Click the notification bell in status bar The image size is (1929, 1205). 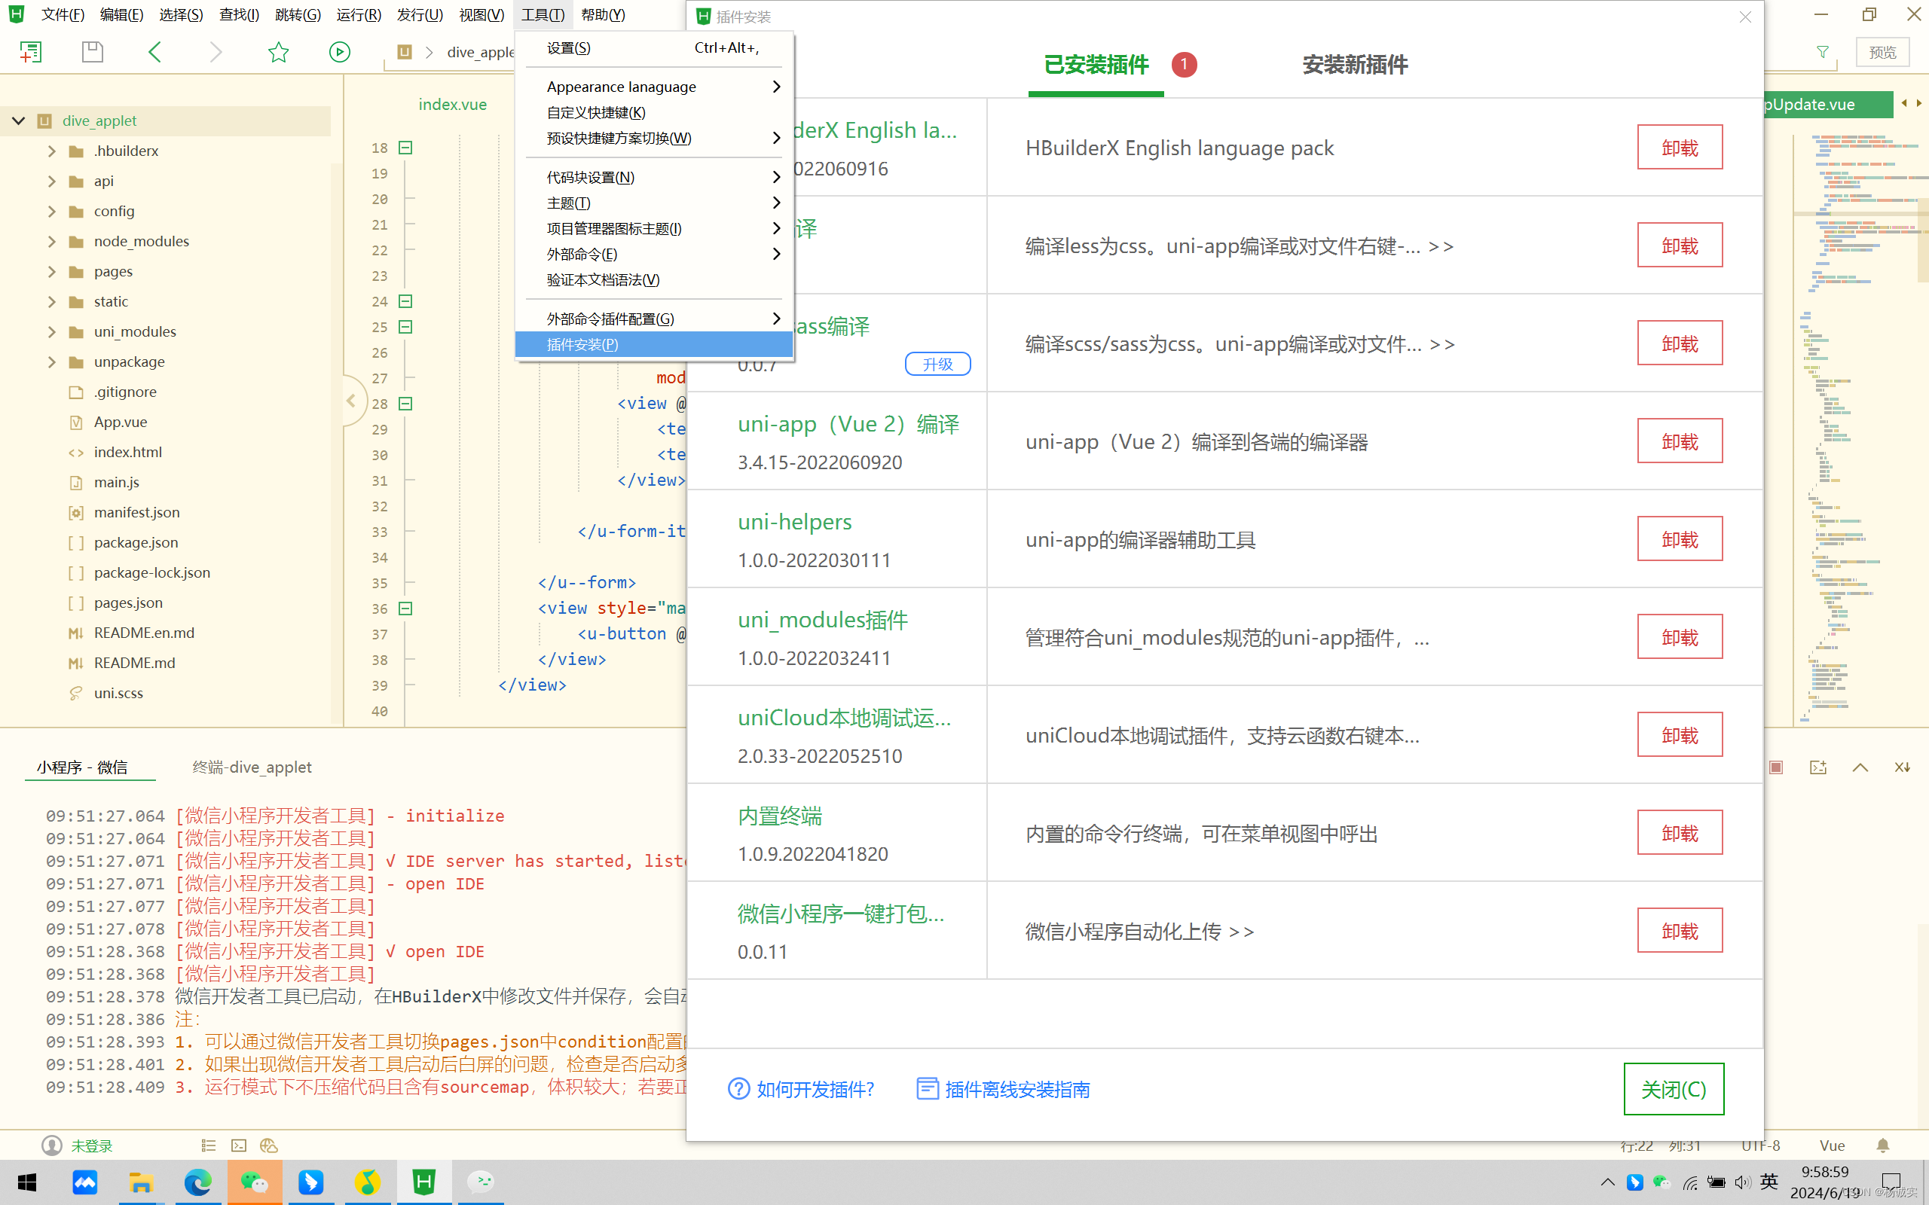1883,1146
